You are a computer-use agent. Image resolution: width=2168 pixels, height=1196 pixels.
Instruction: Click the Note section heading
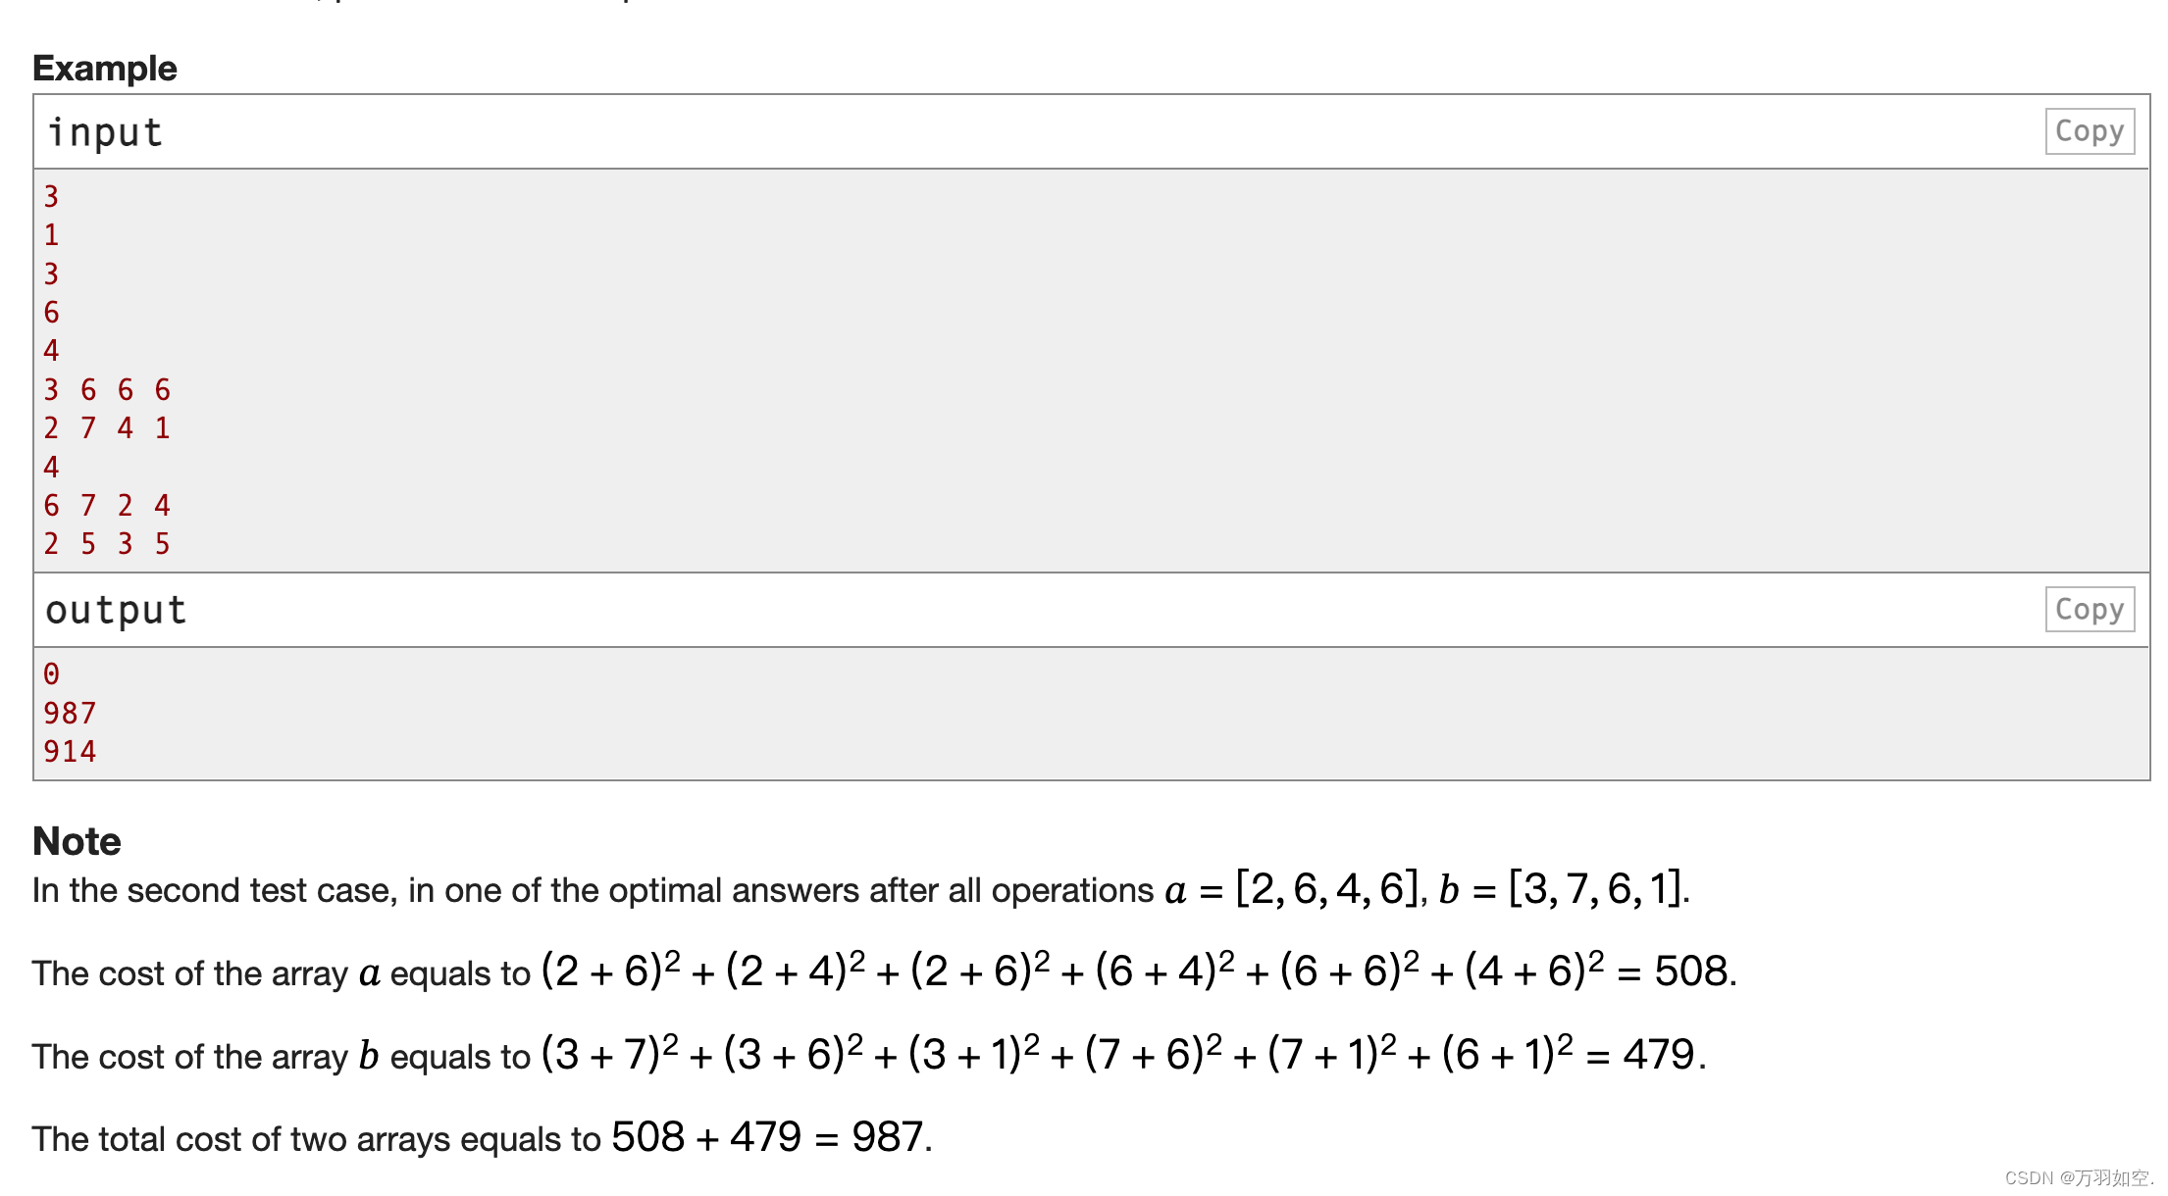76,840
